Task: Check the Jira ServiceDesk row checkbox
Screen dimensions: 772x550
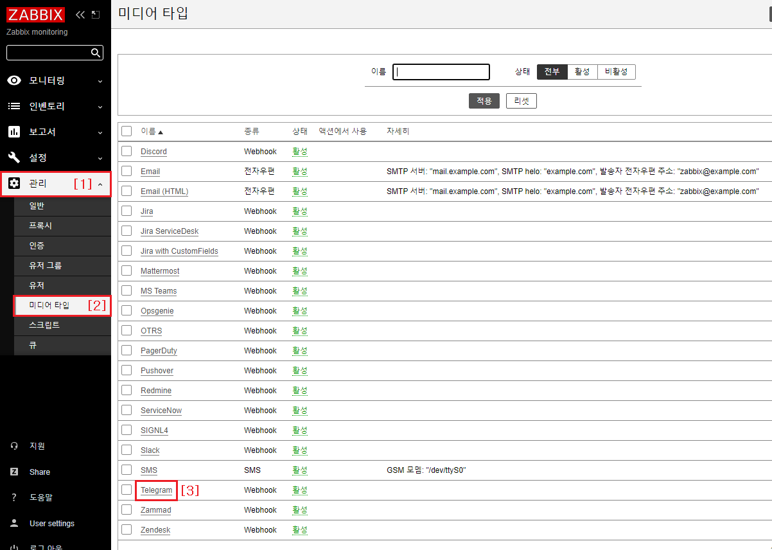Action: pos(127,231)
